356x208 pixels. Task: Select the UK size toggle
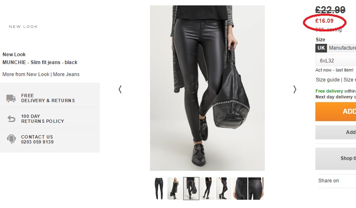click(321, 48)
